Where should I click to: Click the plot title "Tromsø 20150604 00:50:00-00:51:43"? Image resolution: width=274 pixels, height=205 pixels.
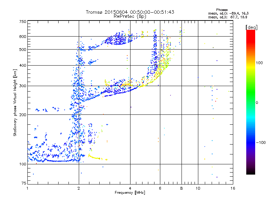point(130,12)
